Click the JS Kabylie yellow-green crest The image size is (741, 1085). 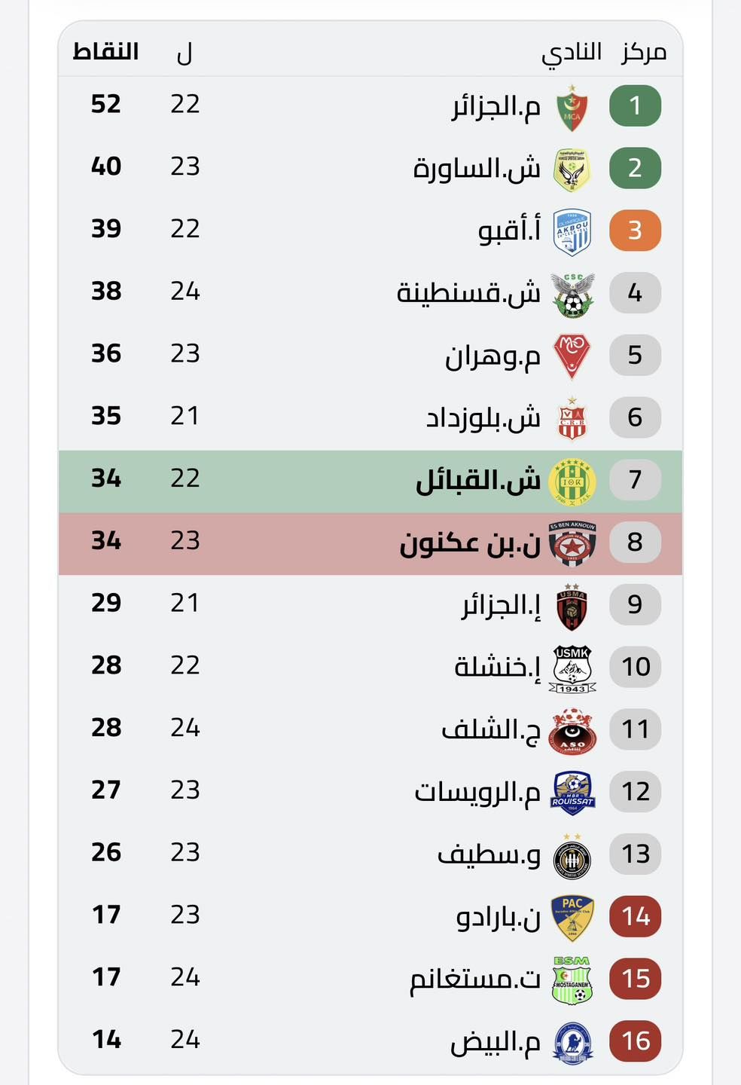(572, 481)
